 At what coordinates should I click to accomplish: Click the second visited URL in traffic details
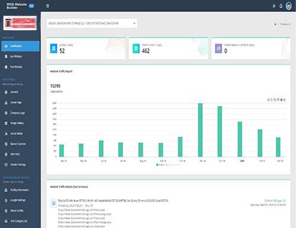85,214
